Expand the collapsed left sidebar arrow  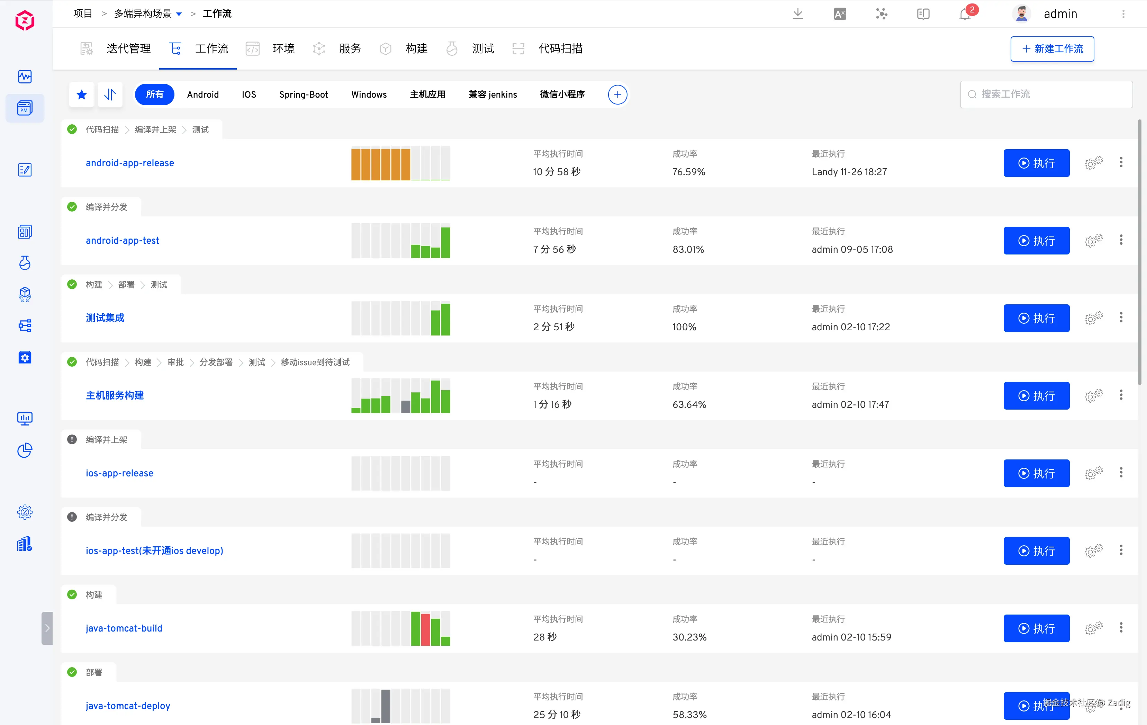[47, 628]
